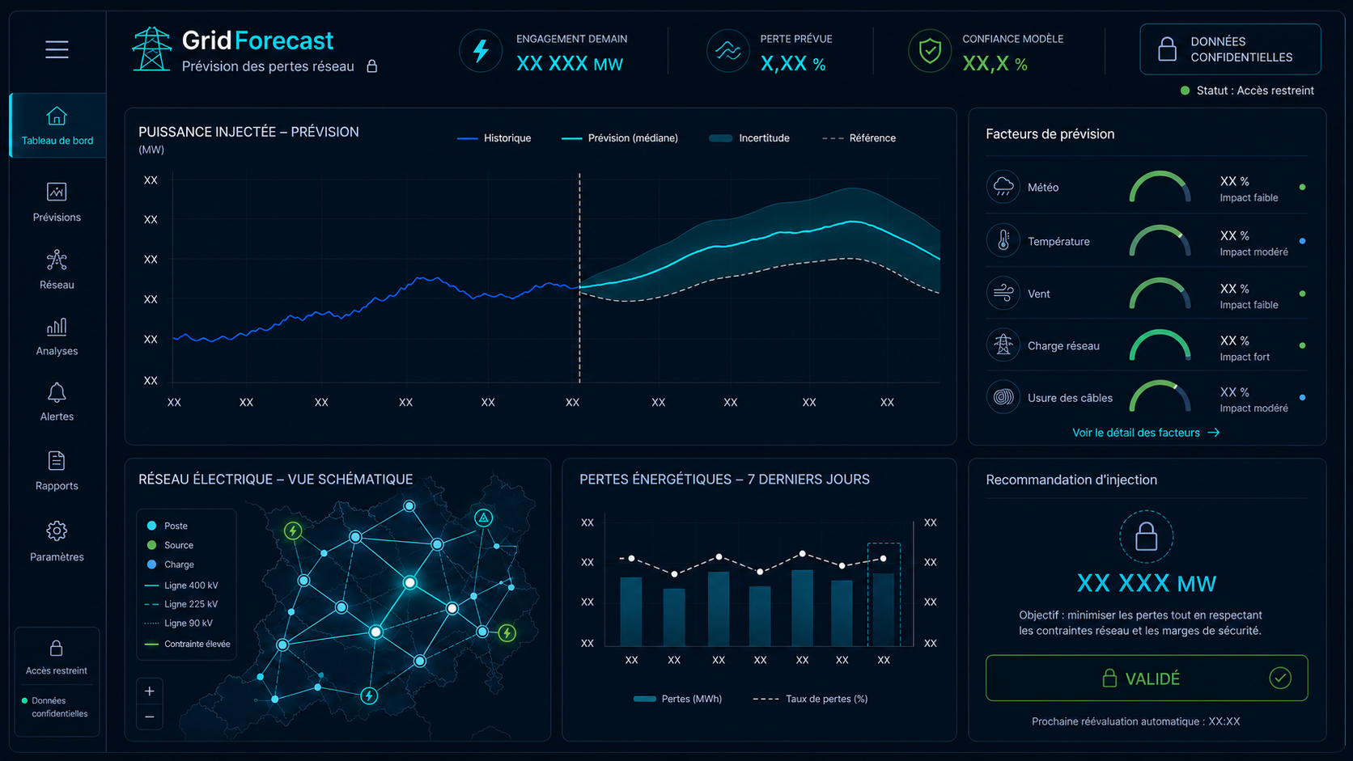
Task: Click the Contrainte élevée legend item
Action: click(188, 645)
